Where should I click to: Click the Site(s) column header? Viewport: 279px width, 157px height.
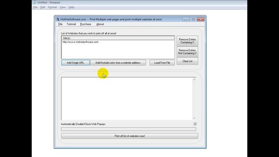118,38
